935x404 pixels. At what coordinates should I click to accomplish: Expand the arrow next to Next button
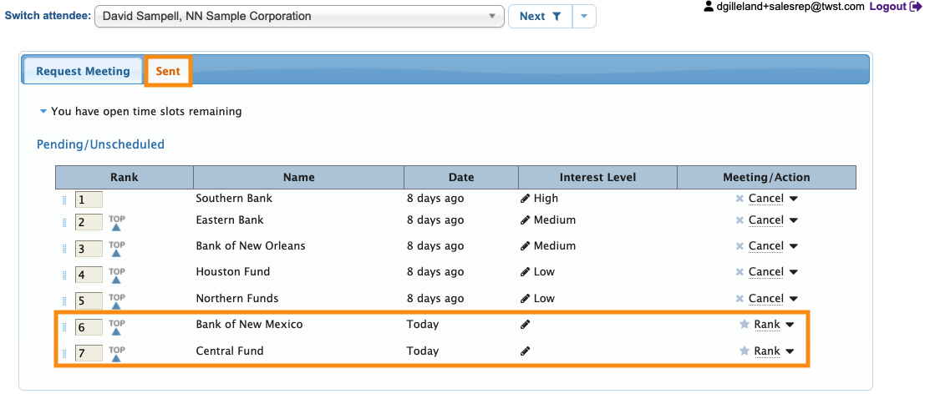pyautogui.click(x=584, y=16)
